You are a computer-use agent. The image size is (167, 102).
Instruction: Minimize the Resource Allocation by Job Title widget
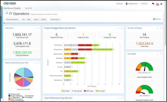pyautogui.click(x=35, y=63)
